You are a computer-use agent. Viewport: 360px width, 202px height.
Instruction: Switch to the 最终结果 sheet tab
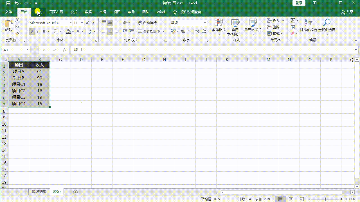pyautogui.click(x=39, y=192)
